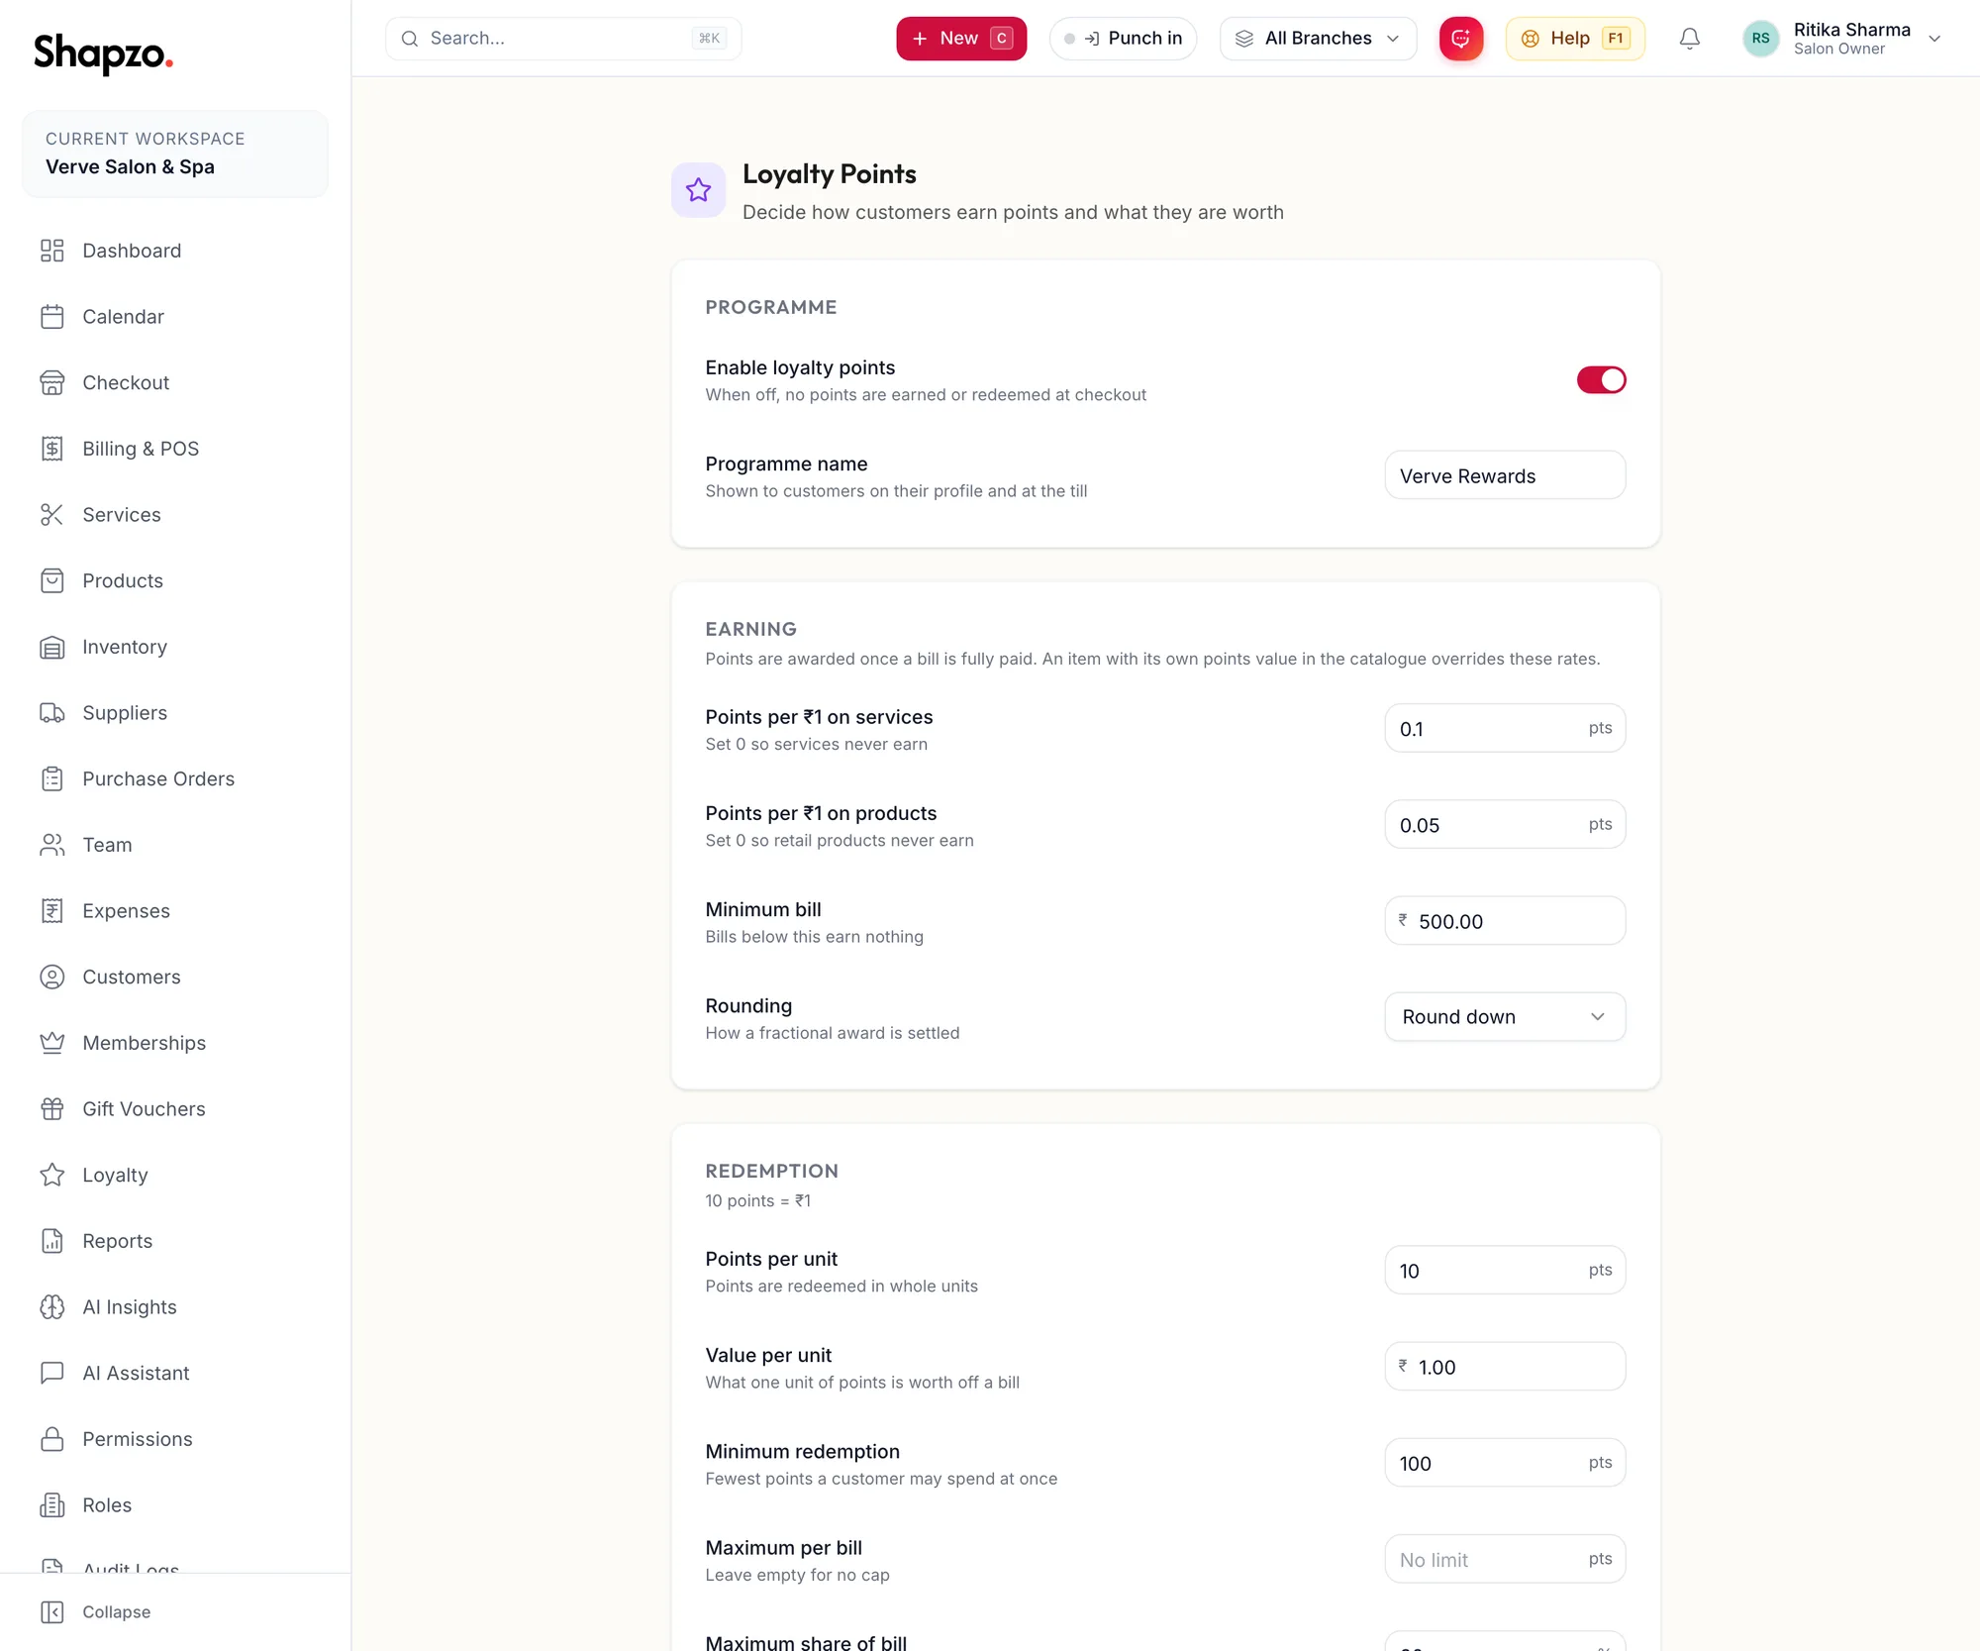Viewport: 1980px width, 1651px height.
Task: Click the Suppliers truck icon
Action: click(52, 713)
